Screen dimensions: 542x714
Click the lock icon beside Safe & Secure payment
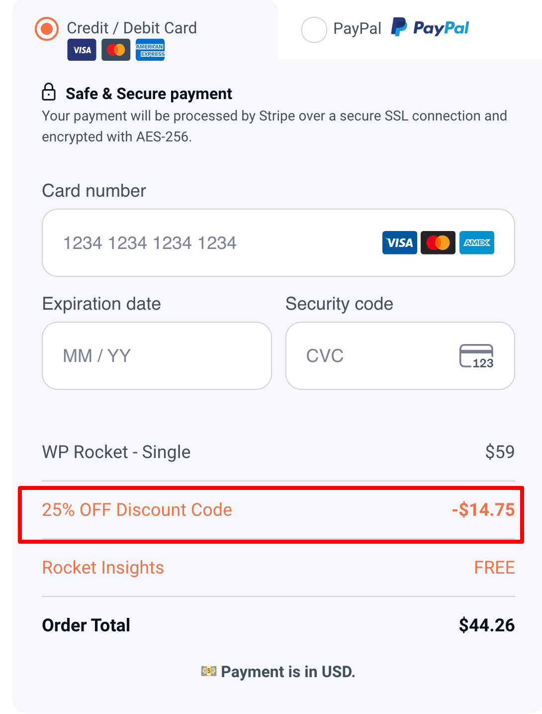click(x=49, y=93)
